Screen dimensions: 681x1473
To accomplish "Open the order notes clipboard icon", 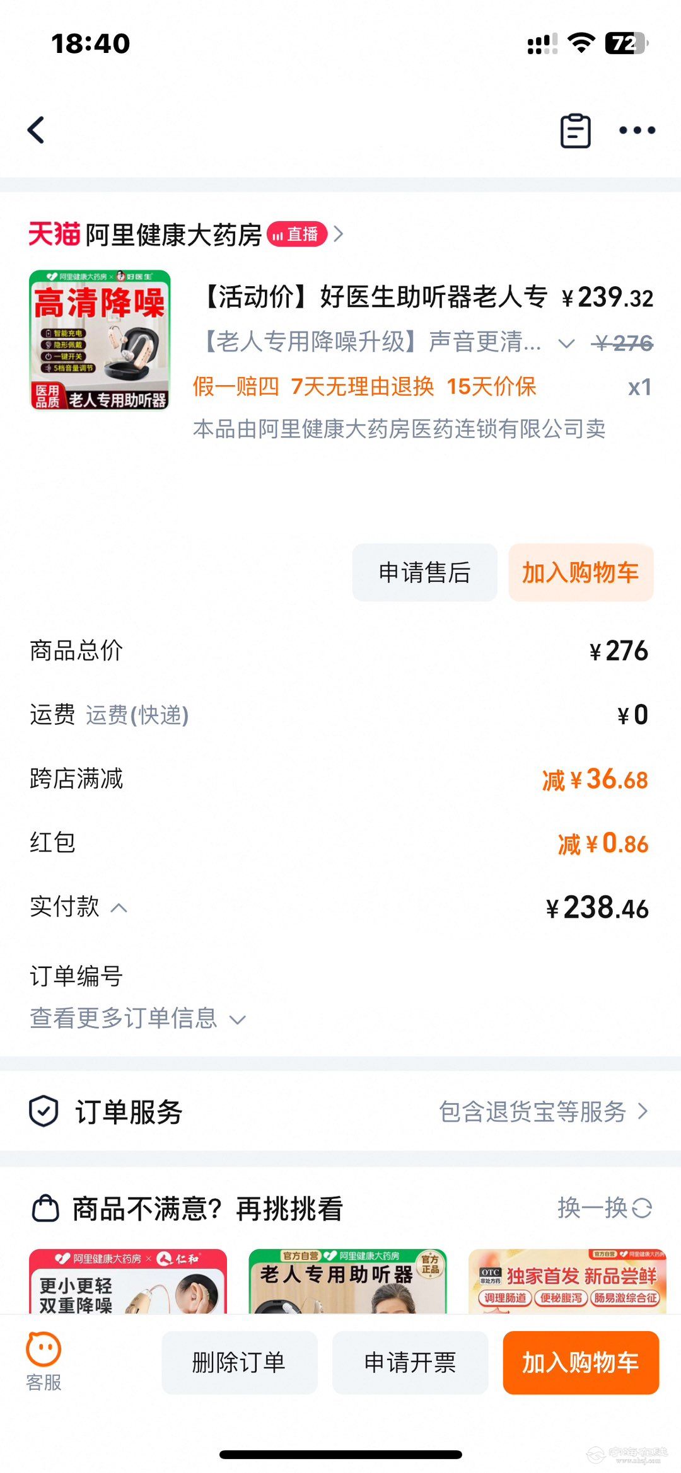I will click(x=576, y=130).
